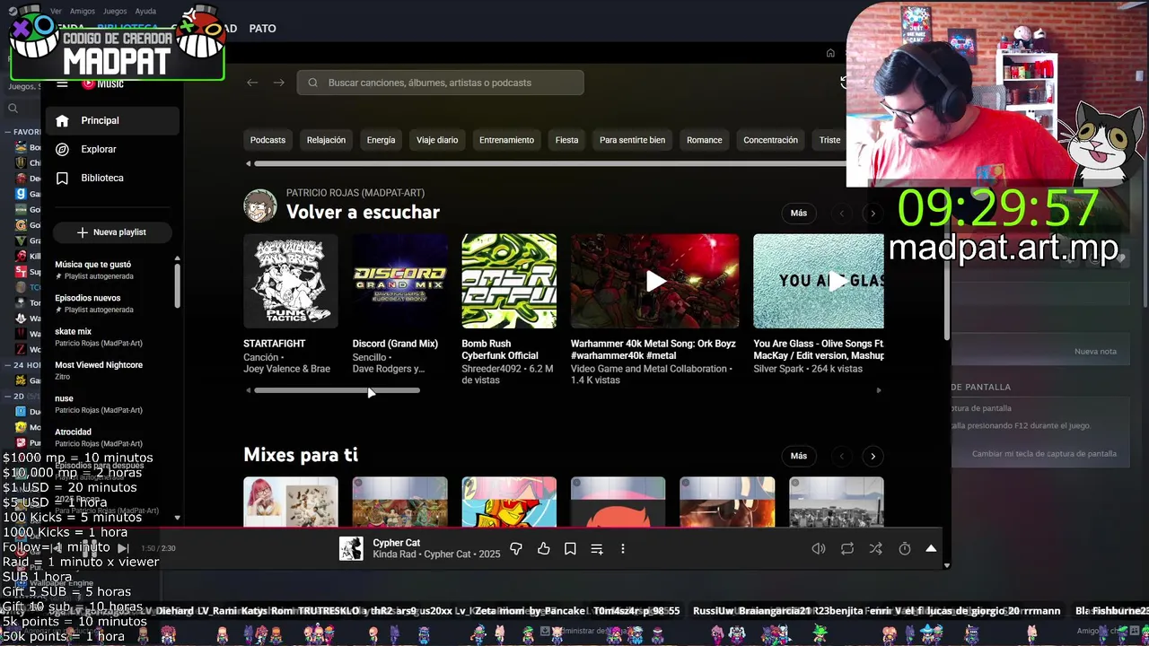Image resolution: width=1149 pixels, height=646 pixels.
Task: Click 'Nueva nota' in the Steam panel
Action: point(1095,351)
